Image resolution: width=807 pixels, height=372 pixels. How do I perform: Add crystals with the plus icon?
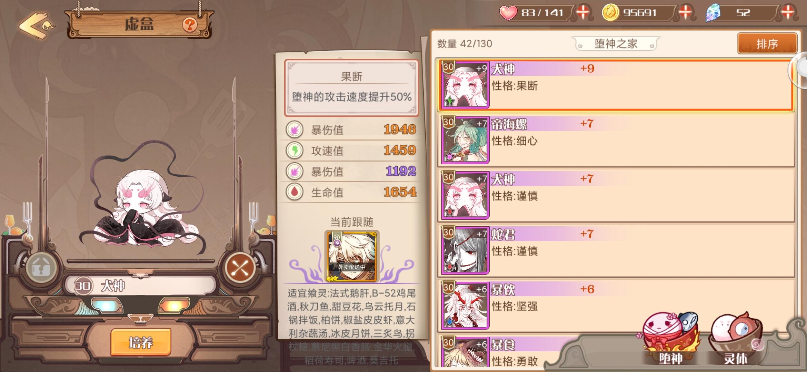coord(787,13)
